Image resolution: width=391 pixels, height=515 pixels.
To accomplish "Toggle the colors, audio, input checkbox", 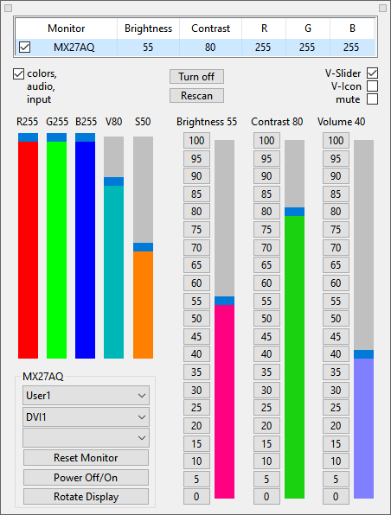I will tap(18, 74).
